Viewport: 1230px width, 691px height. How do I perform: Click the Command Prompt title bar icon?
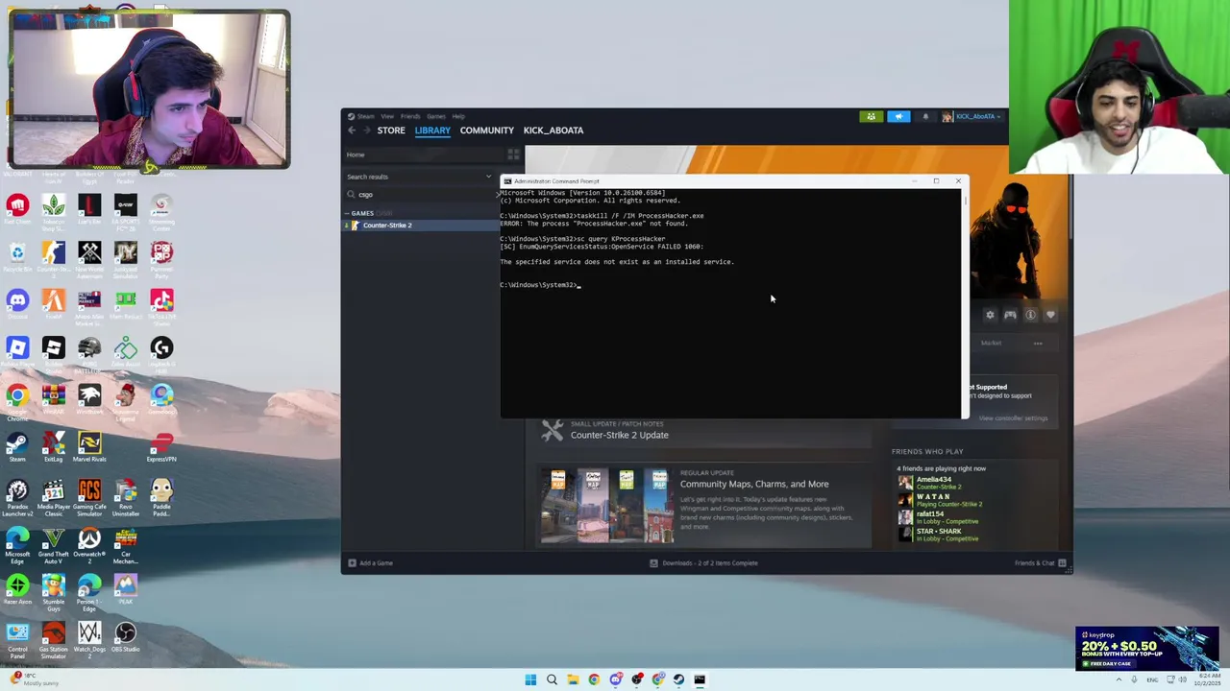[x=507, y=181]
